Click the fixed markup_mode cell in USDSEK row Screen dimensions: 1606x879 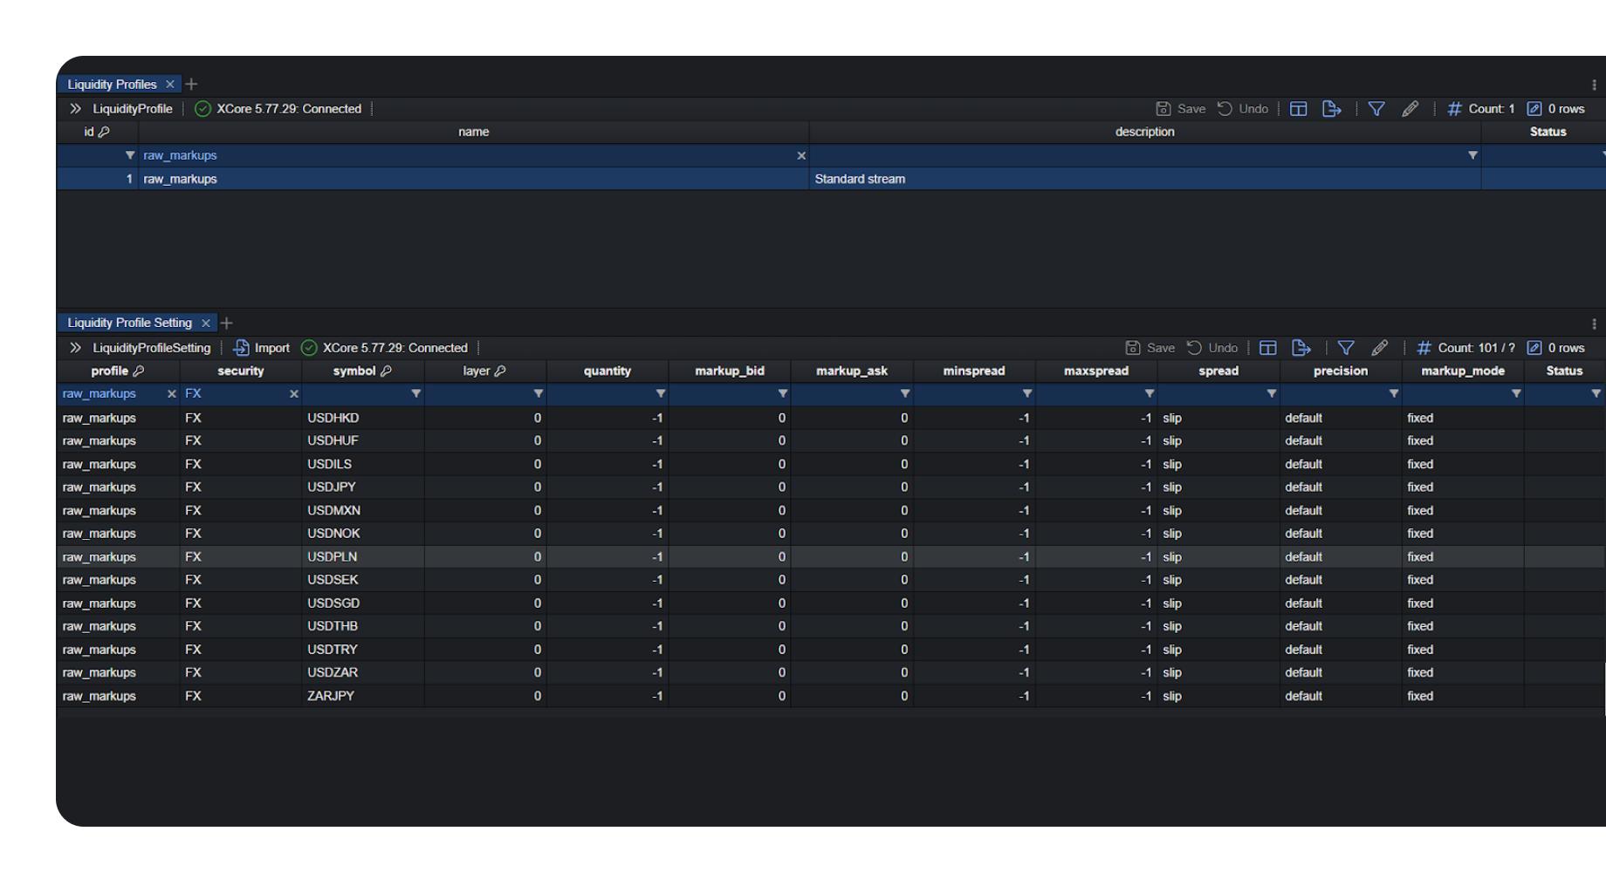1463,580
